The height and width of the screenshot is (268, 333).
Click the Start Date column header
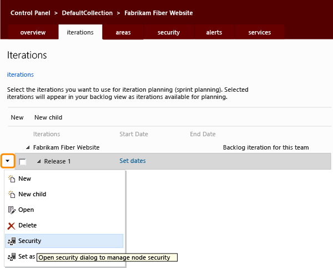pyautogui.click(x=134, y=134)
